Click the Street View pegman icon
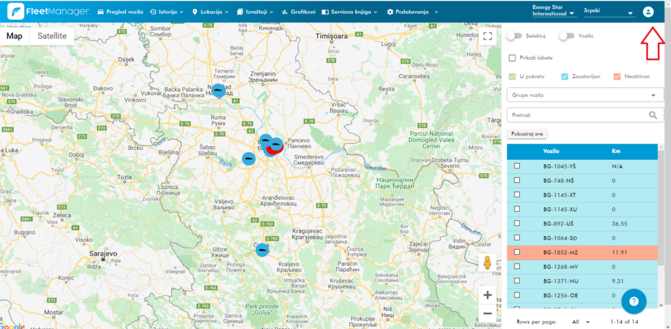Viewport: 671px width, 329px height. (x=487, y=262)
